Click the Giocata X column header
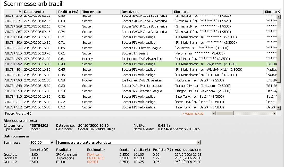 click(x=272, y=12)
